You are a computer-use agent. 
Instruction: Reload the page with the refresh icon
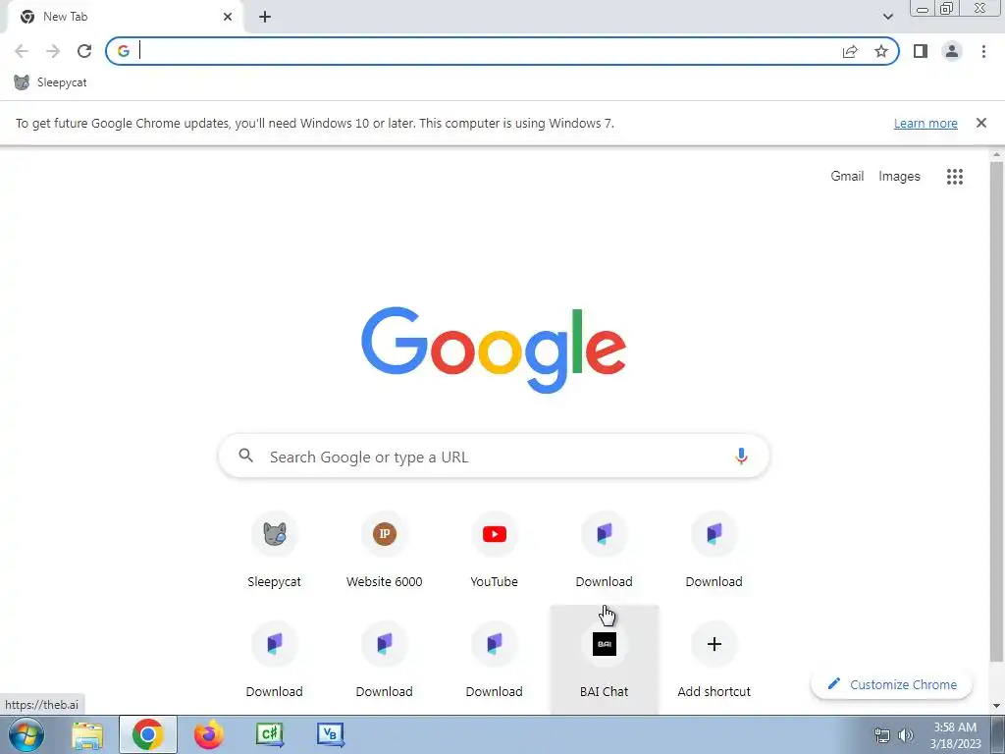click(84, 51)
